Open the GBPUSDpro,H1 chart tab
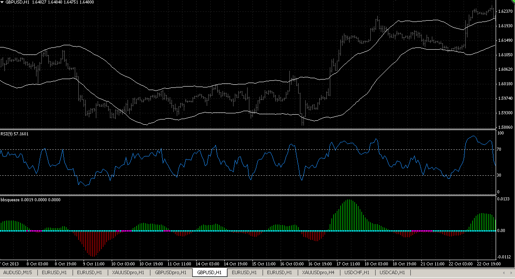The width and height of the screenshot is (515, 279). (171, 272)
